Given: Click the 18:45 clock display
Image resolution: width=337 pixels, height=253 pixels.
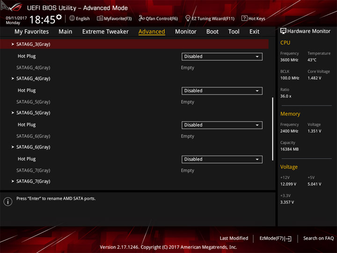Looking at the screenshot, I should pyautogui.click(x=42, y=20).
